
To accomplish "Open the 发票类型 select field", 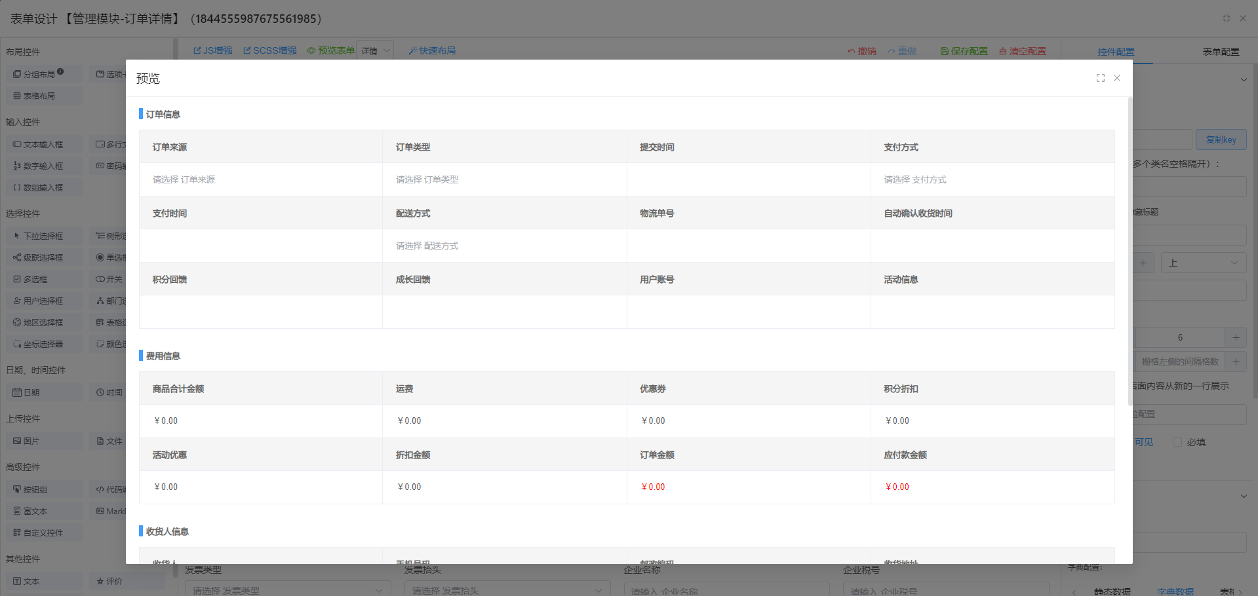I will click(287, 589).
